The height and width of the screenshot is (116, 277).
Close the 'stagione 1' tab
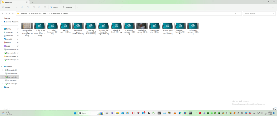coord(27,2)
